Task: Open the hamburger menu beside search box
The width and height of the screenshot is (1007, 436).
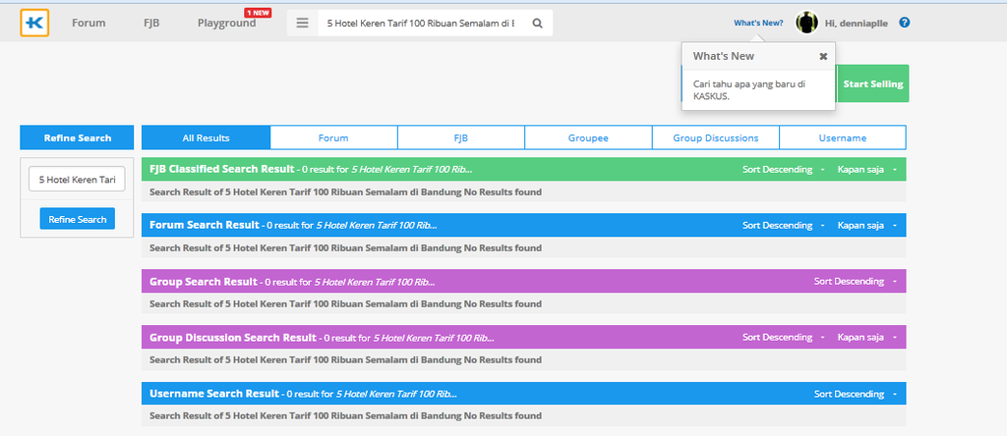Action: tap(302, 24)
